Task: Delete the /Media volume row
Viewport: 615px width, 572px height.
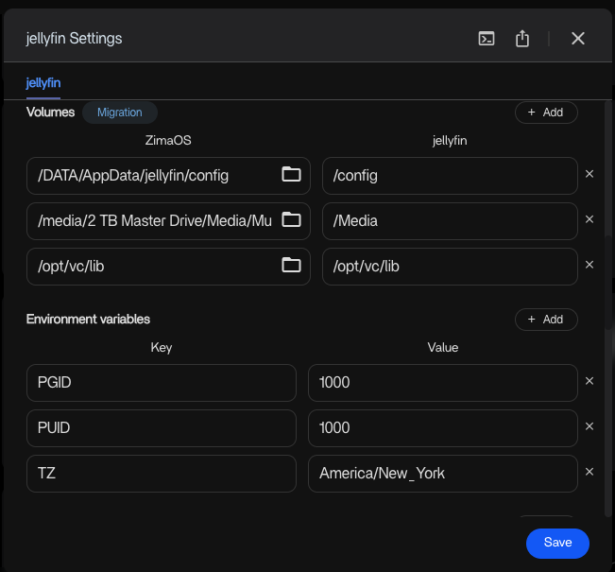Action: click(589, 219)
